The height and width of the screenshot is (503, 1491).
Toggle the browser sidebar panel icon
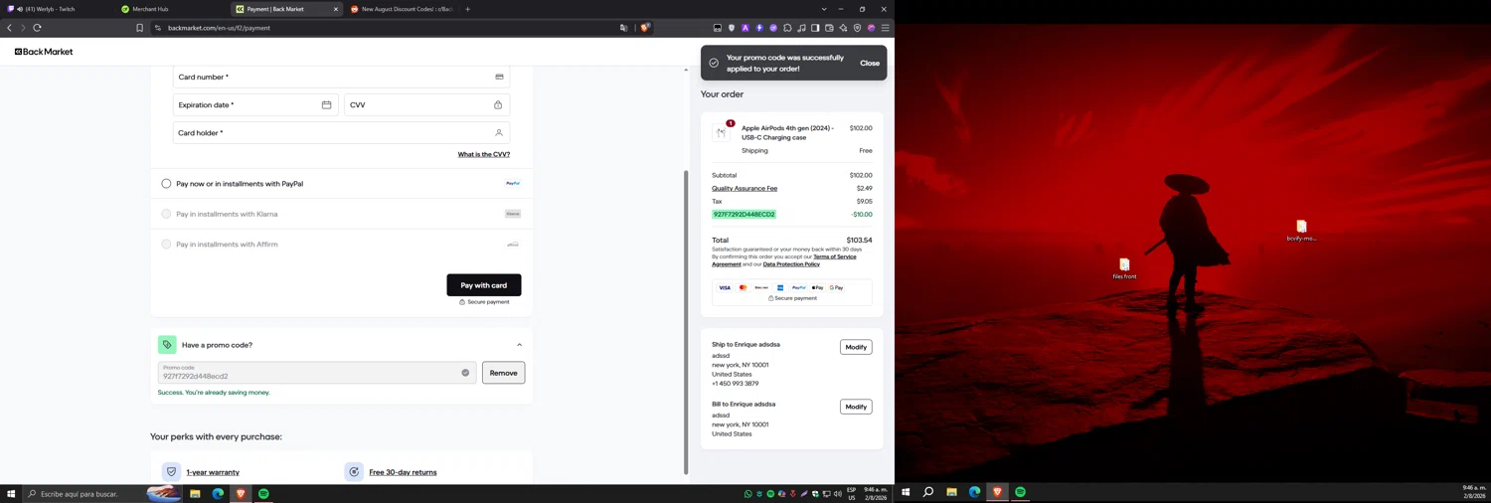[815, 28]
